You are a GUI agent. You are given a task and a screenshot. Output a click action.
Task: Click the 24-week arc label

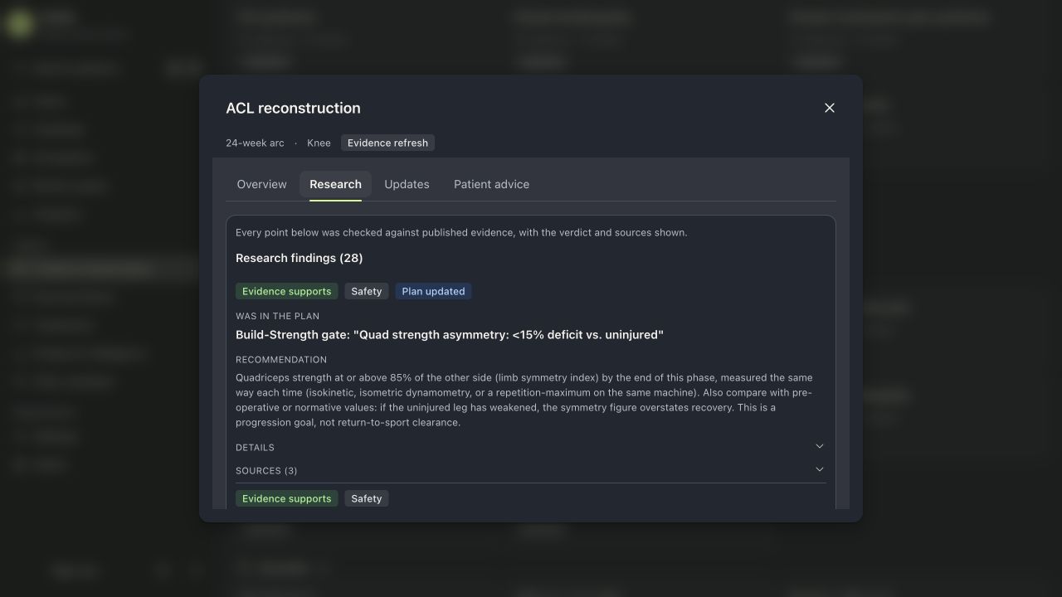tap(255, 143)
